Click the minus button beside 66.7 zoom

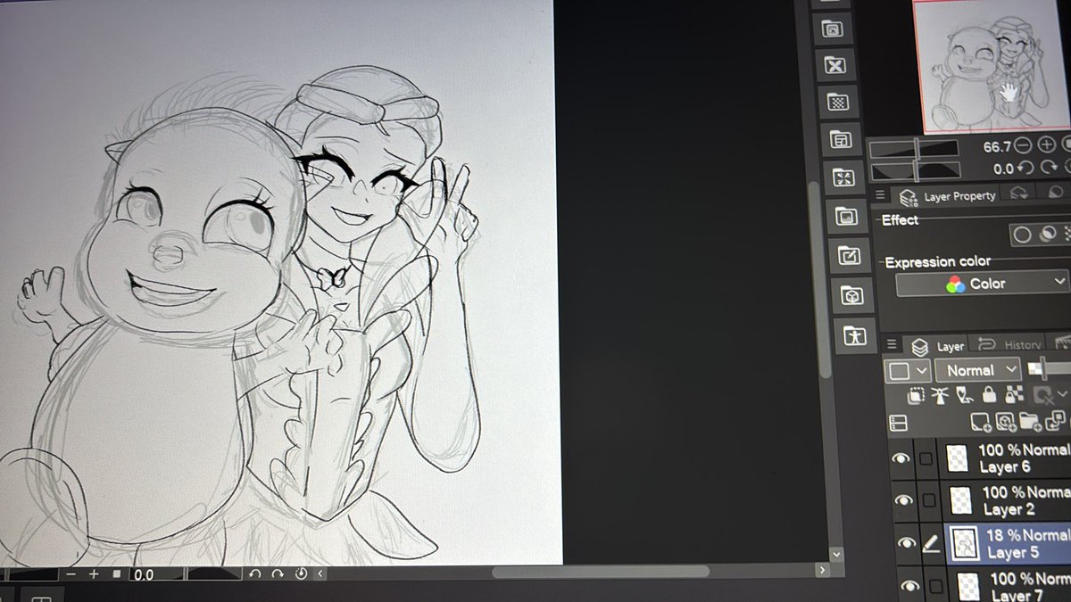[x=1023, y=145]
